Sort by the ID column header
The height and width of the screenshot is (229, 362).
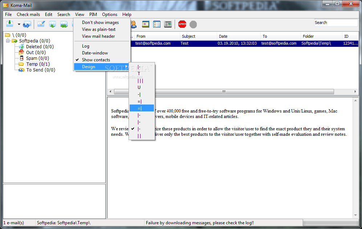point(350,36)
